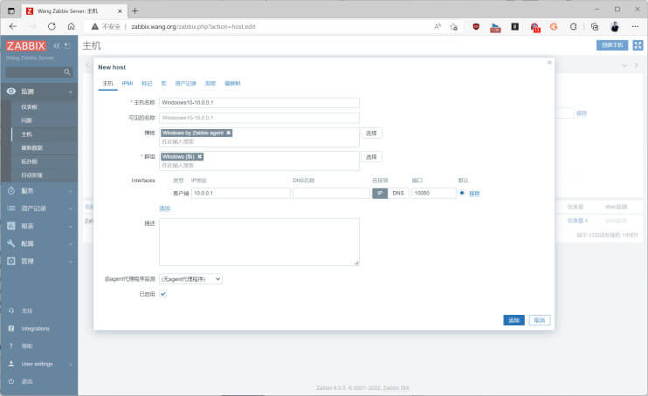
Task: Open the browser read-aloud icon in the address bar
Action: coord(438,26)
